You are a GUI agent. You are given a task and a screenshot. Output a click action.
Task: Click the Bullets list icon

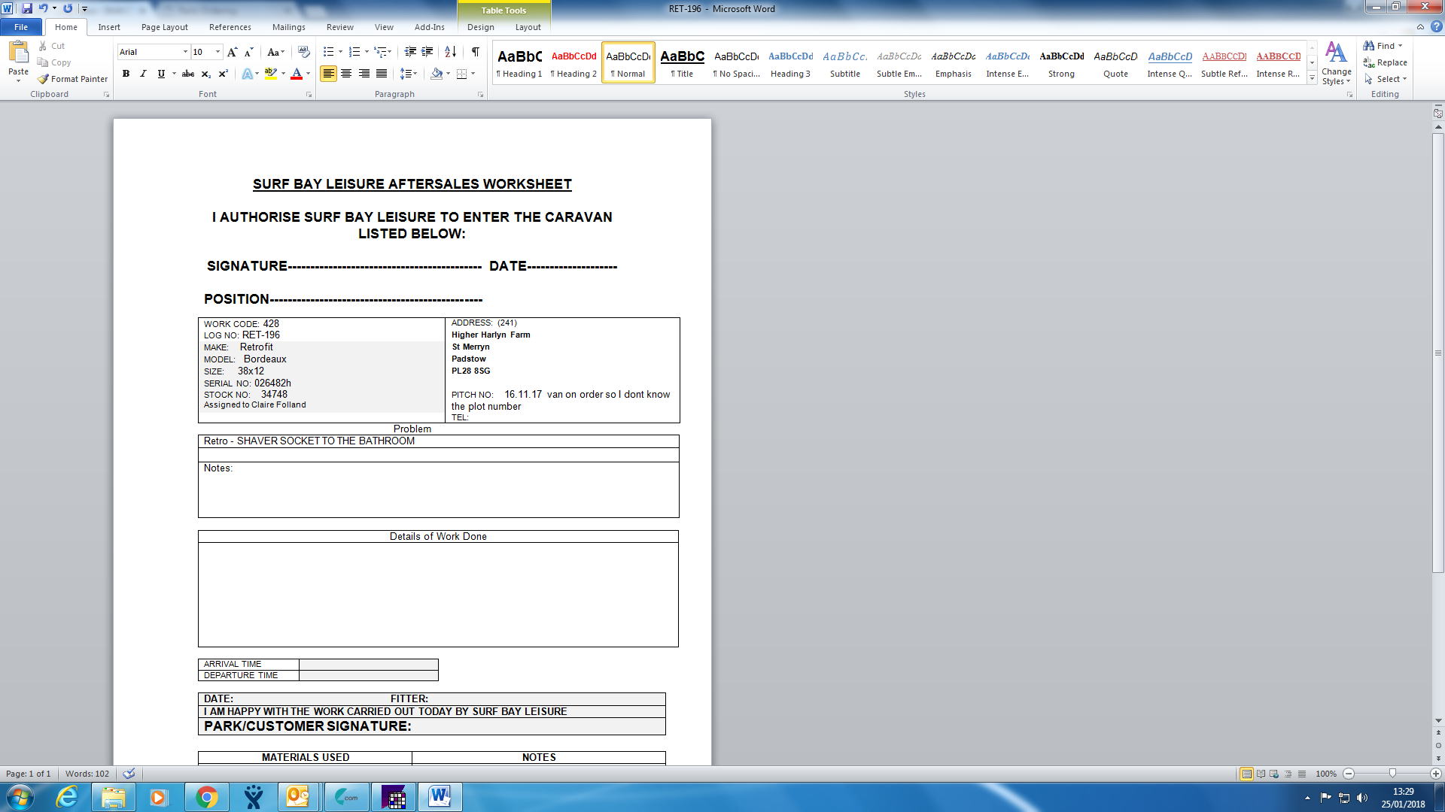(x=328, y=52)
